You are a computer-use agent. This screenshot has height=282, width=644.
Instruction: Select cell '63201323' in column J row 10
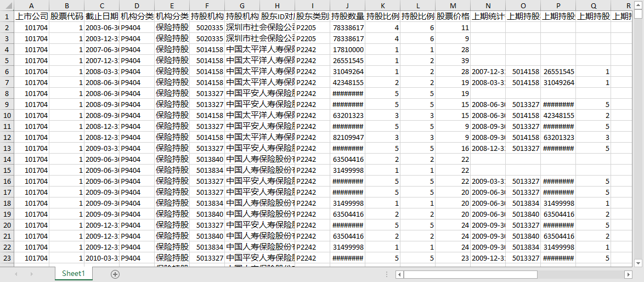pos(347,115)
